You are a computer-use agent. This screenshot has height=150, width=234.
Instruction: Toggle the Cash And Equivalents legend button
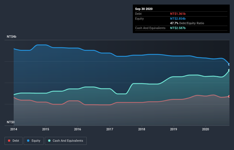coord(66,141)
